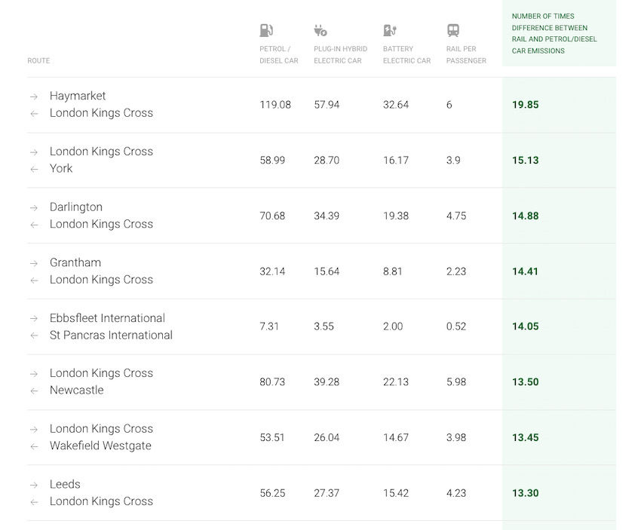
Task: Click the plug-in hybrid electric car icon
Action: (320, 31)
